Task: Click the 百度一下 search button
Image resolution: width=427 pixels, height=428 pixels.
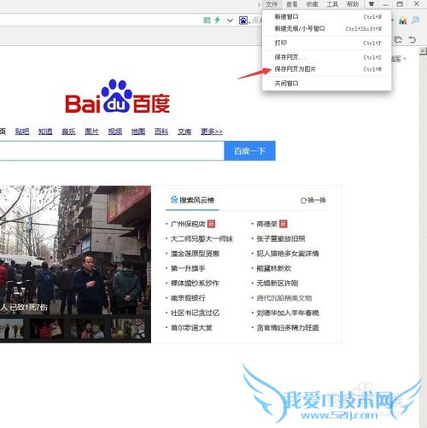Action: click(249, 151)
